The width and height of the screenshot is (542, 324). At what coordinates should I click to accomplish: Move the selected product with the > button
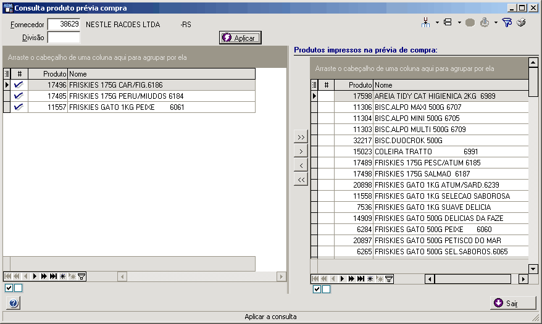[301, 151]
